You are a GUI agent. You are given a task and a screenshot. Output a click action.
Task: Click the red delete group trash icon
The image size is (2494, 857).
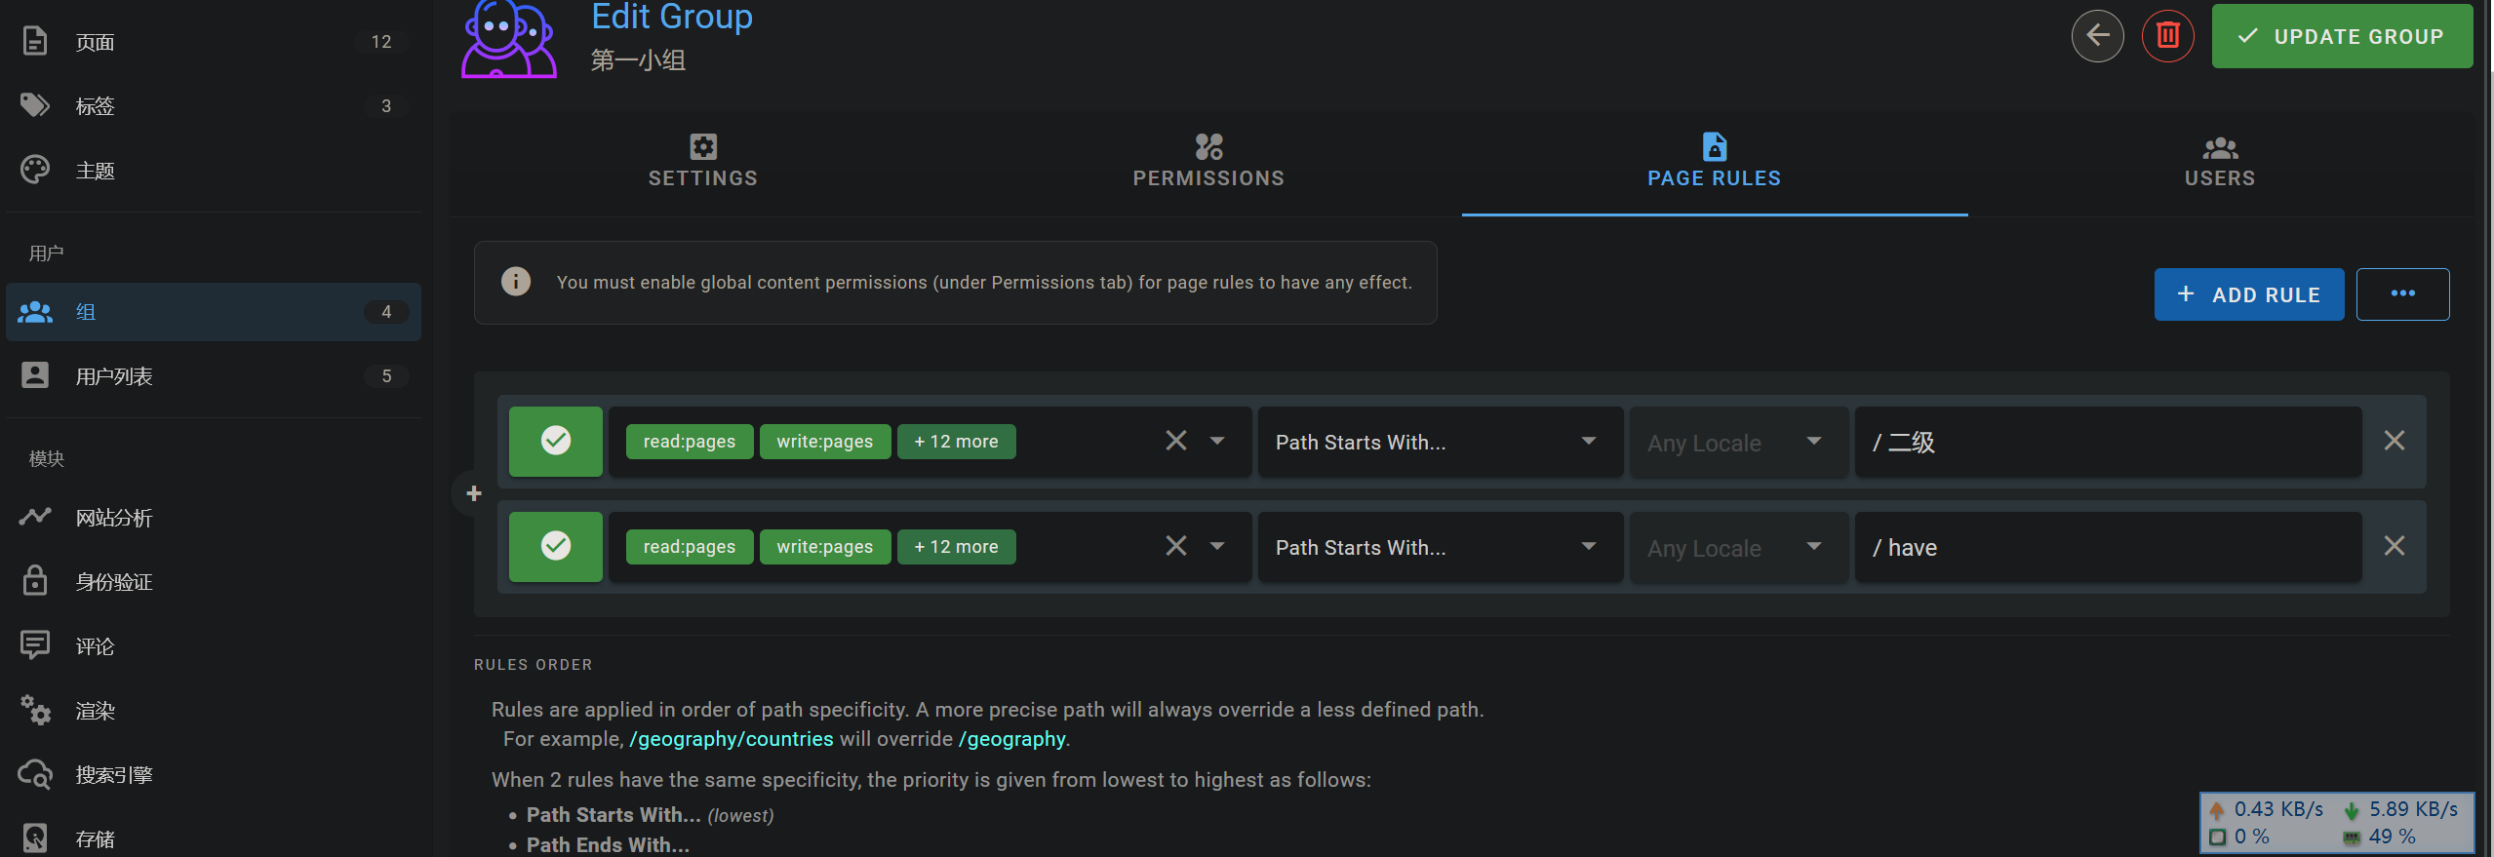pyautogui.click(x=2167, y=36)
